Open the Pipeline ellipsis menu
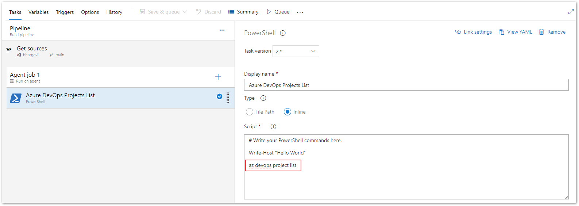The height and width of the screenshot is (206, 579). 222,30
